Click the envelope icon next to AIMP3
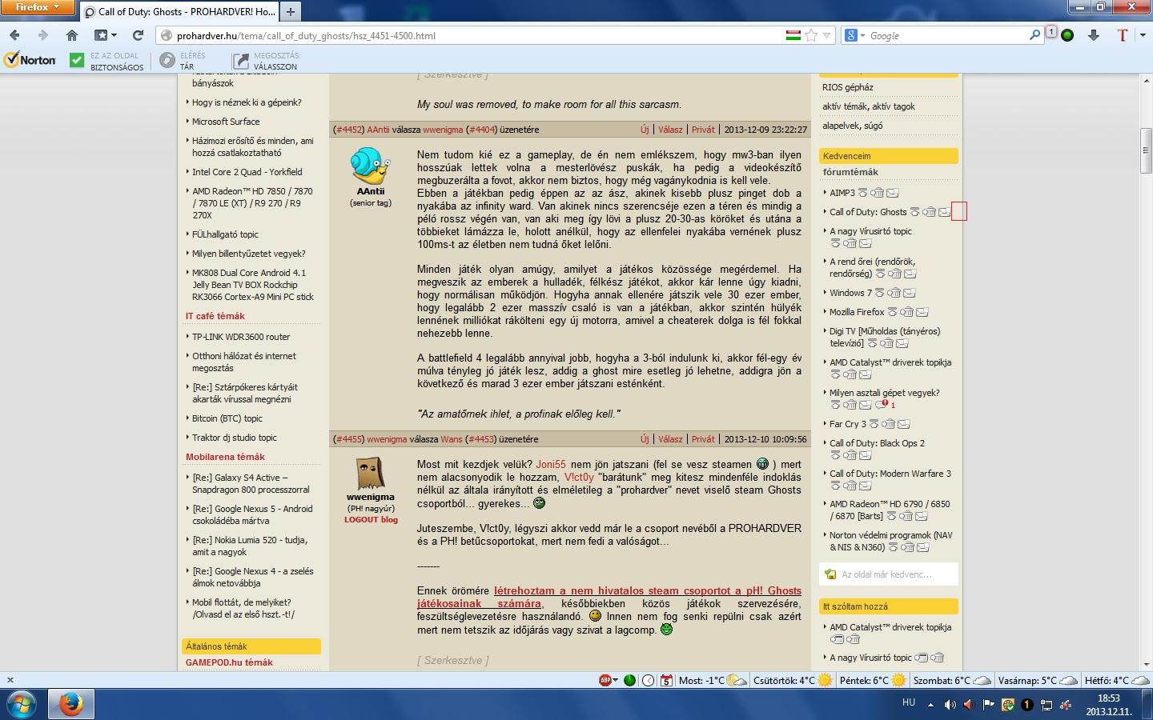Image resolution: width=1153 pixels, height=720 pixels. pyautogui.click(x=892, y=193)
